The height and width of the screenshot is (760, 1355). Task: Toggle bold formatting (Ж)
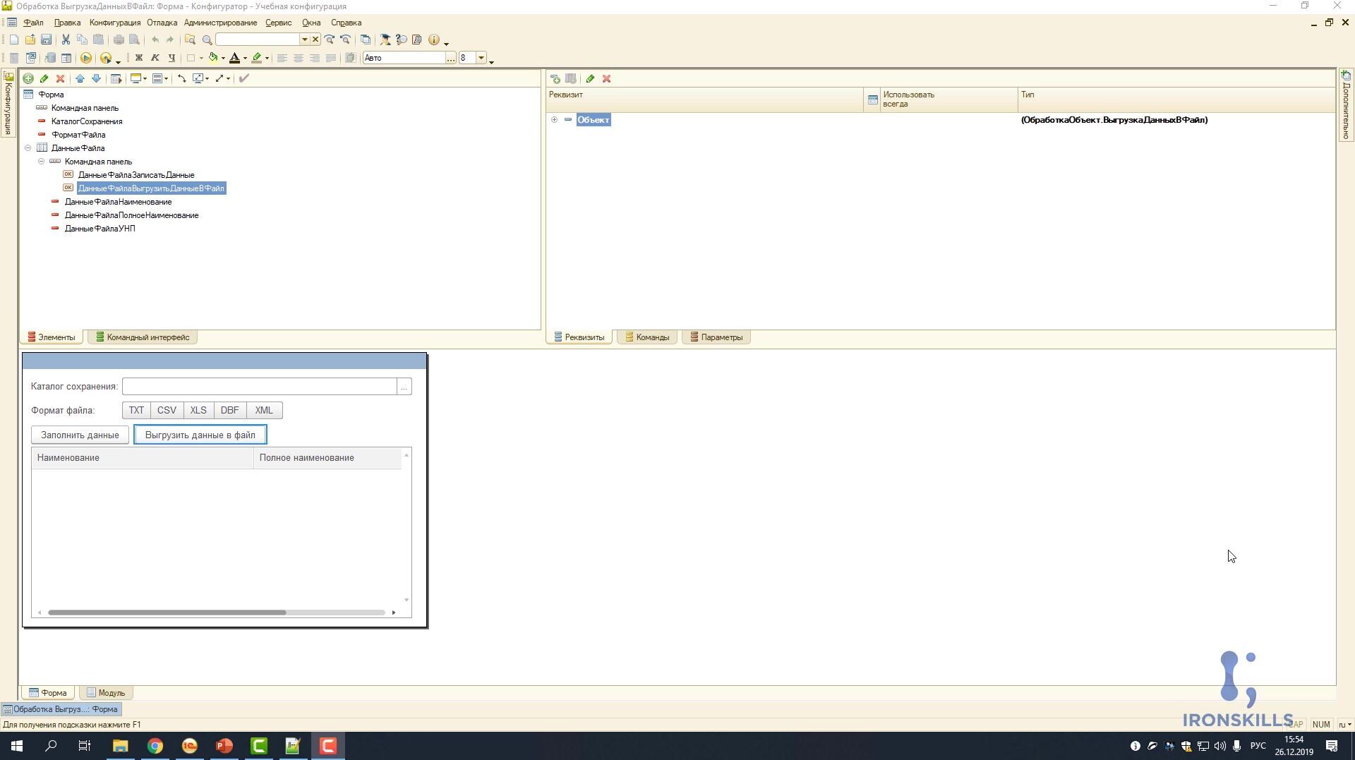click(x=139, y=58)
